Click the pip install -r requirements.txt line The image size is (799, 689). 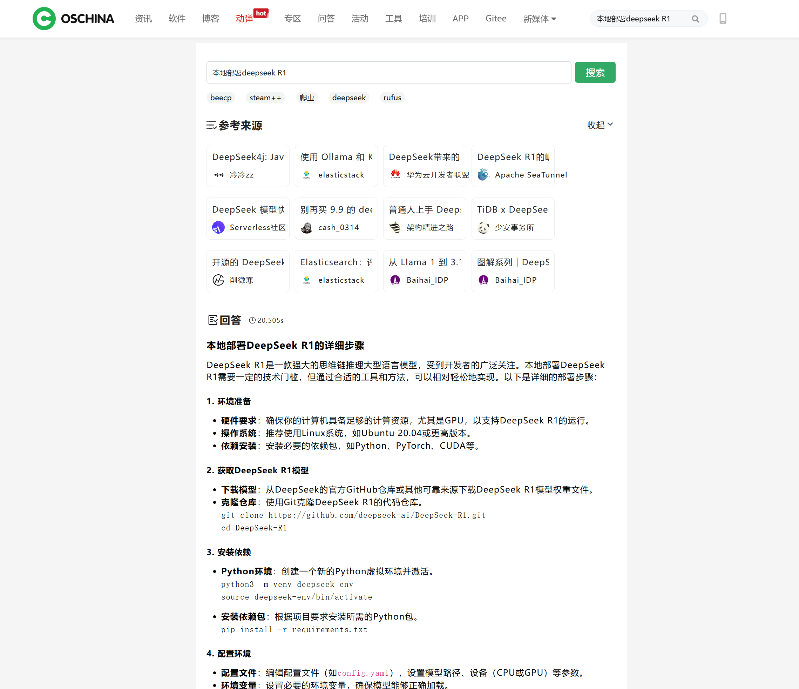pyautogui.click(x=294, y=630)
